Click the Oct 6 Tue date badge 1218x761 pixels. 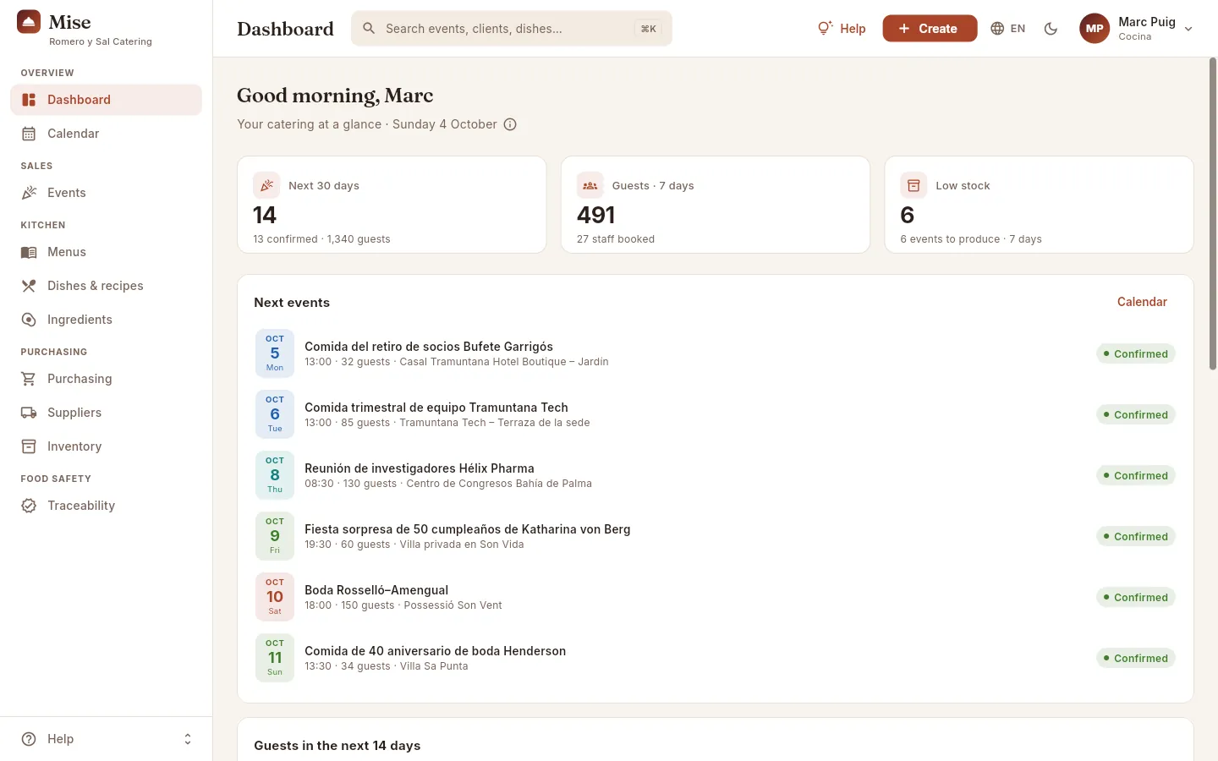click(275, 414)
